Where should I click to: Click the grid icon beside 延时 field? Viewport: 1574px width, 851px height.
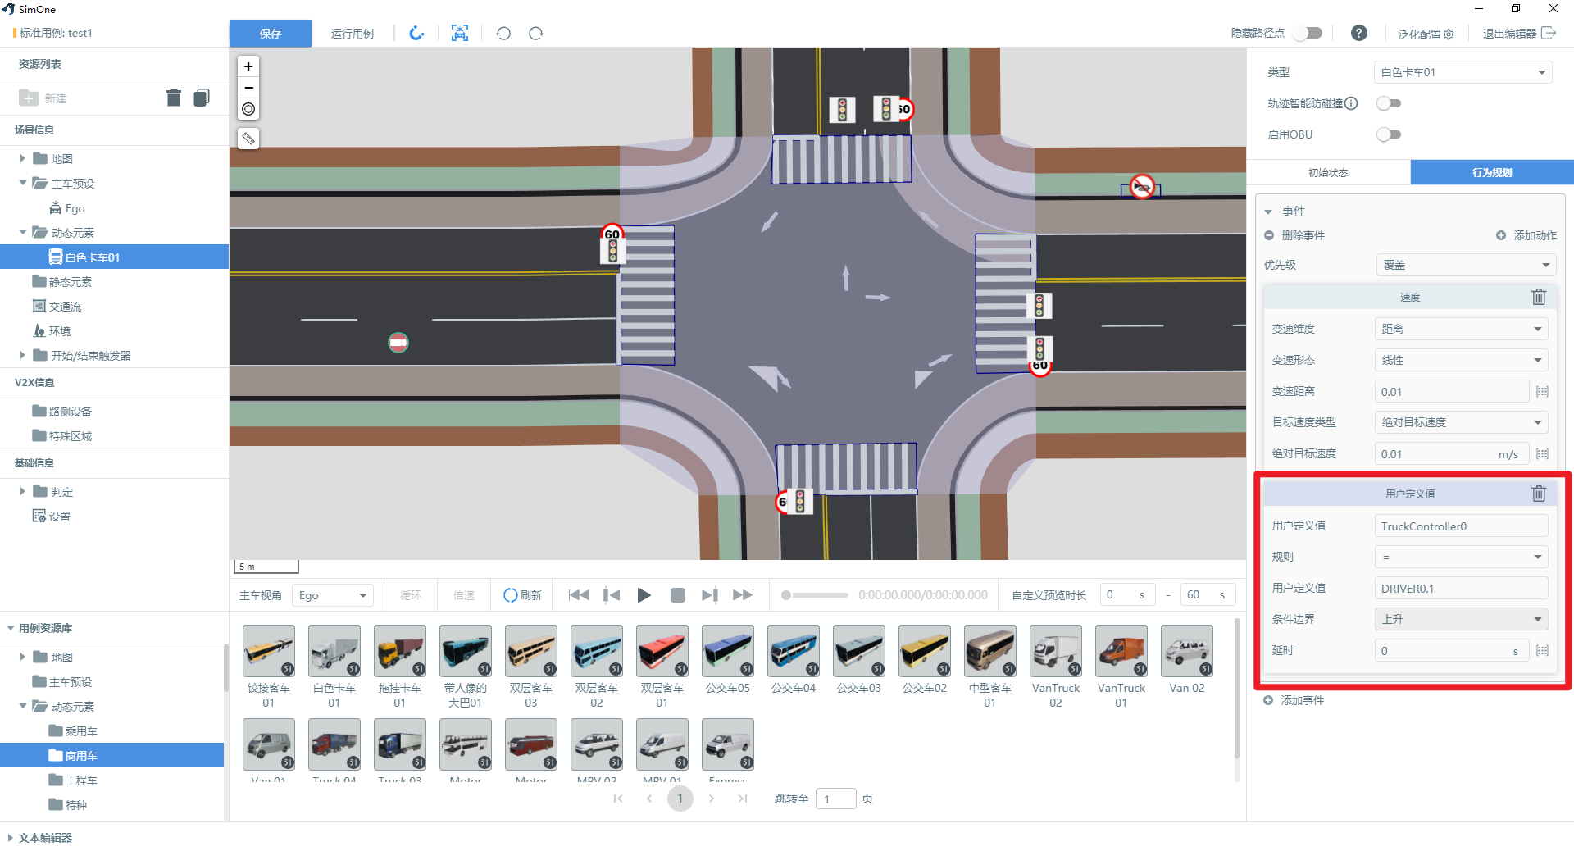click(x=1542, y=651)
